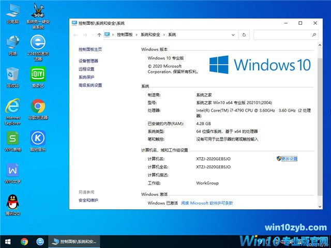331x248 pixels.
Task: Go back in the Control Panel window
Action: (76, 35)
